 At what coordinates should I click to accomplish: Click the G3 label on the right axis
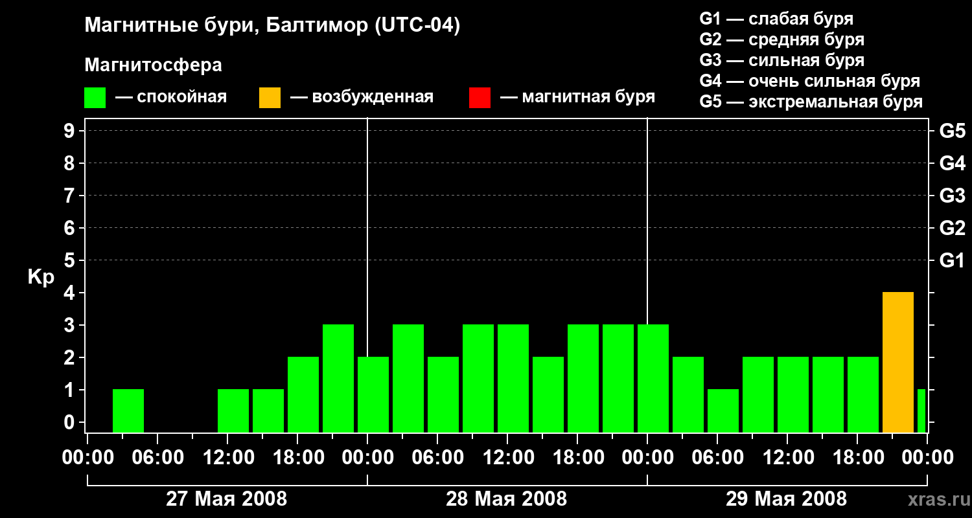coord(953,196)
